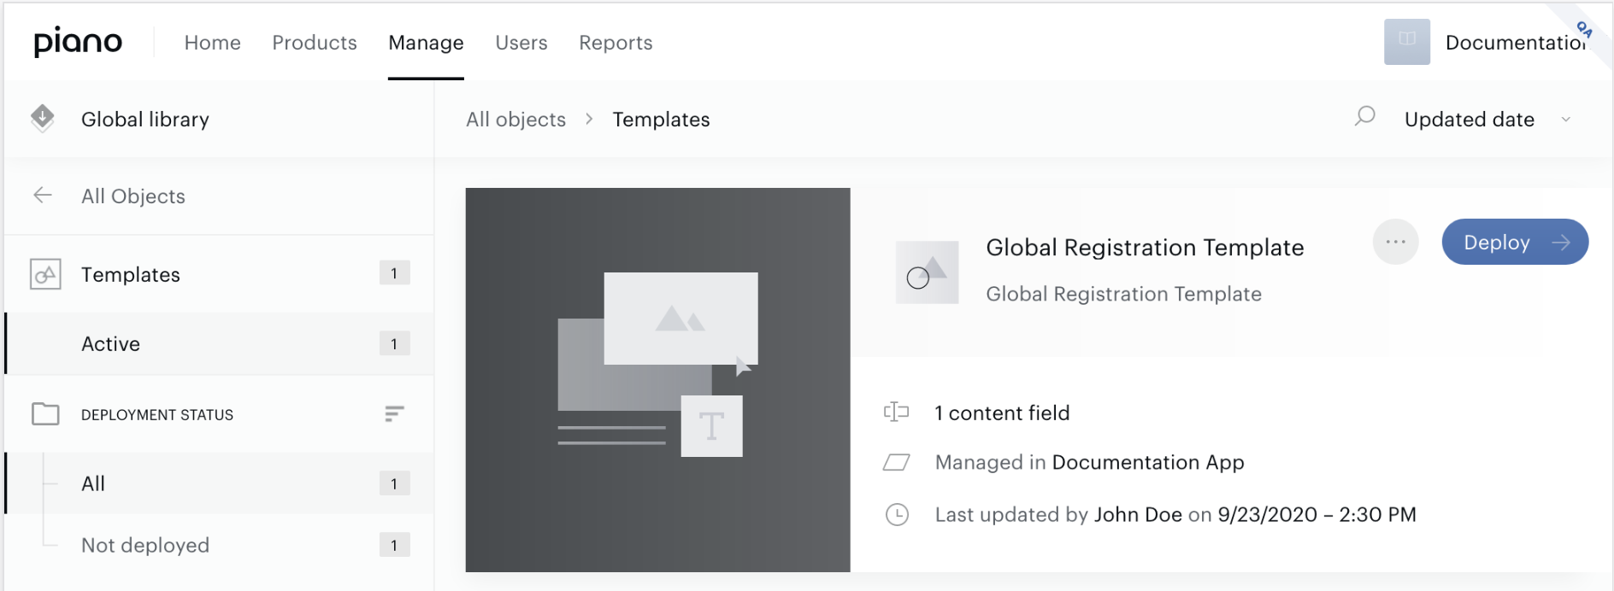Click the Managed in parallelogram icon
The height and width of the screenshot is (591, 1614).
coord(896,462)
